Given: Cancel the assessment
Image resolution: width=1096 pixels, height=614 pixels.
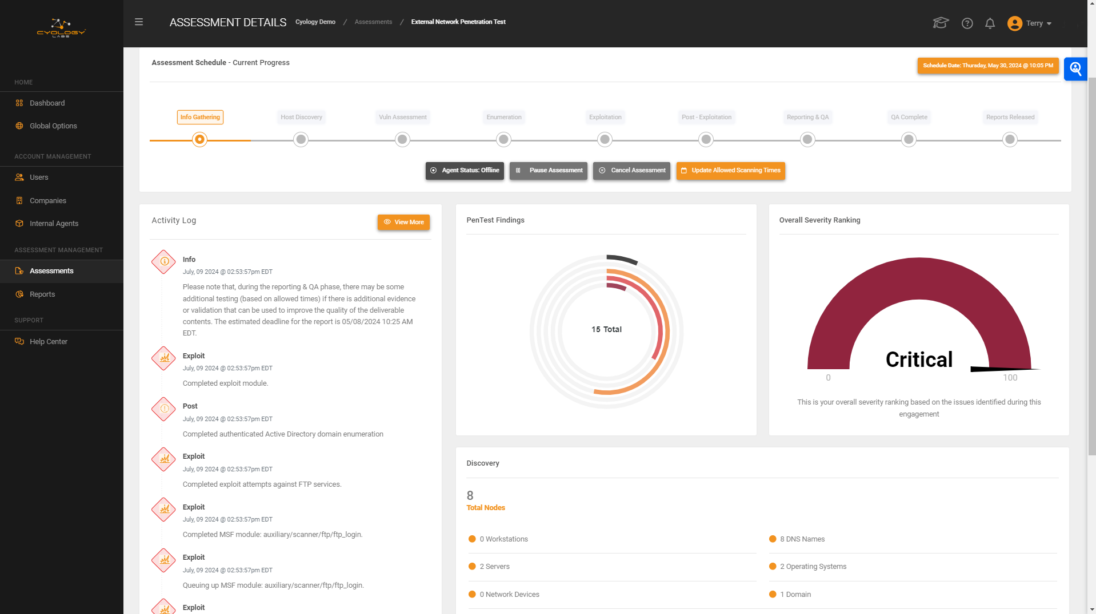Looking at the screenshot, I should 631,171.
